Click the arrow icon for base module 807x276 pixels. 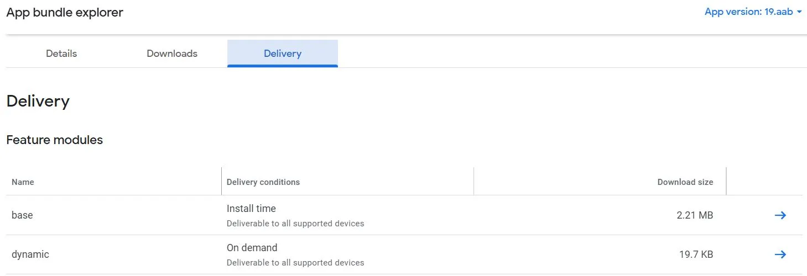780,215
